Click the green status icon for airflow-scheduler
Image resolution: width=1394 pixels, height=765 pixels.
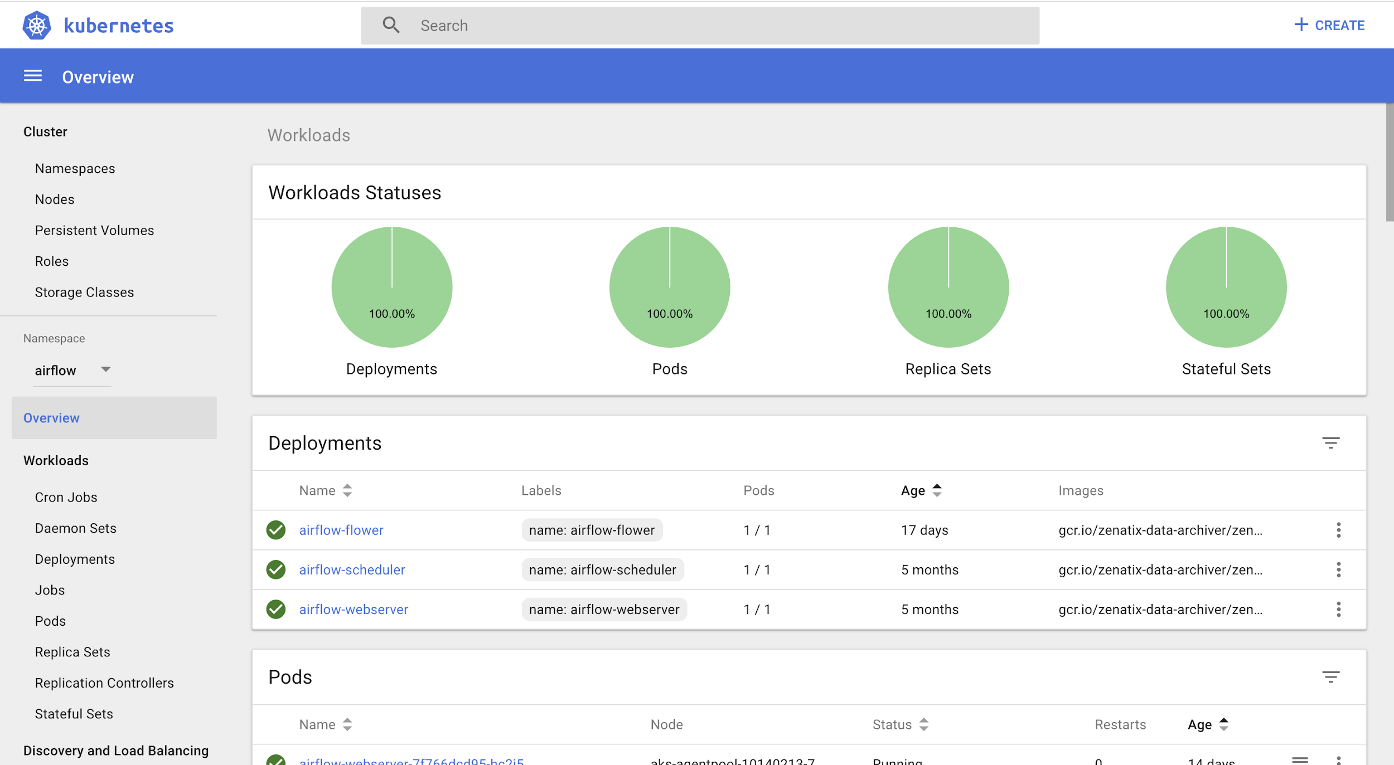276,569
